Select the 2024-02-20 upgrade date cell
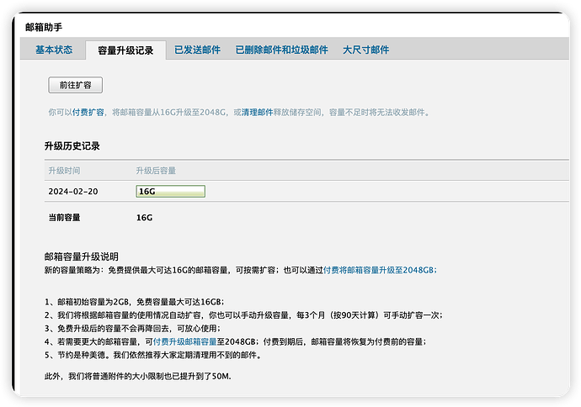Screen dimensions: 581x407 pyautogui.click(x=73, y=191)
